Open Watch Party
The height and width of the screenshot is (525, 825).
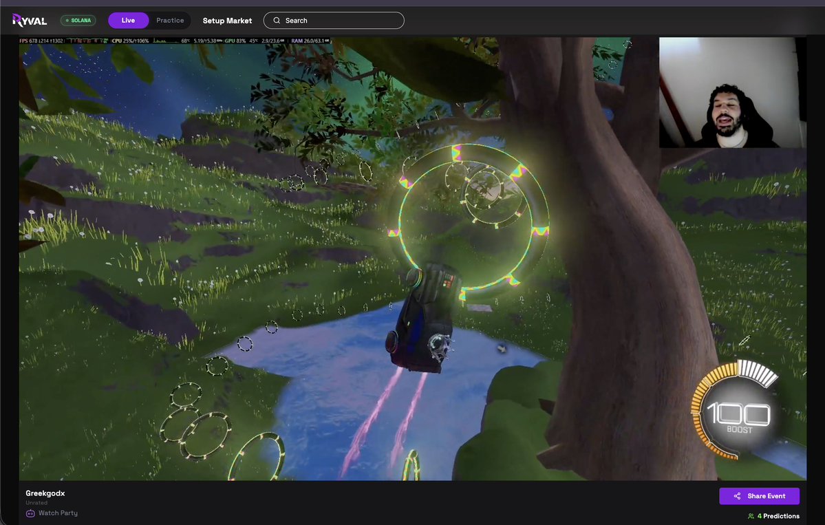point(52,513)
